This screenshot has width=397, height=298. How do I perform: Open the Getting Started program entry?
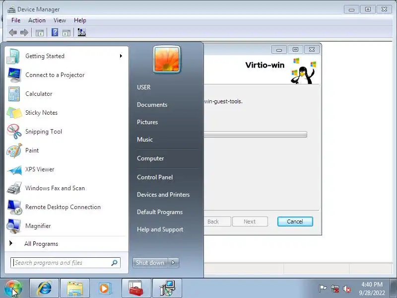[66, 56]
